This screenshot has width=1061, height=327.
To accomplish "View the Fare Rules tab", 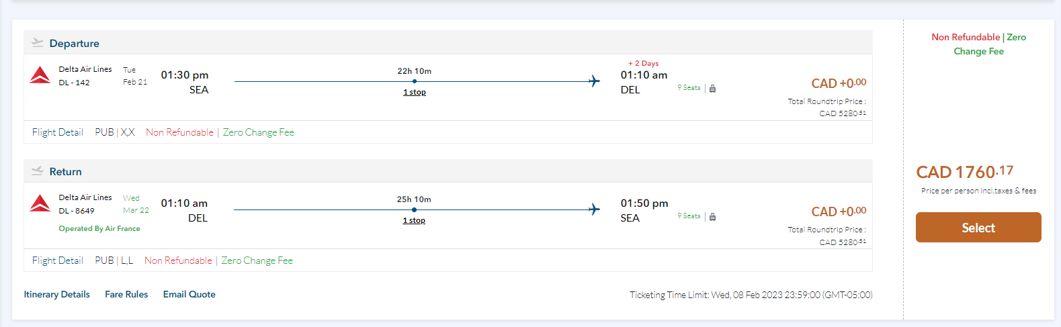I will (126, 294).
